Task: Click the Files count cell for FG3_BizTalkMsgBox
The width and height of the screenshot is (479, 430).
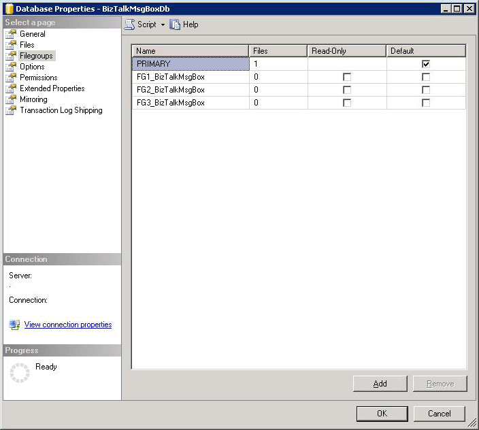Action: tap(278, 103)
